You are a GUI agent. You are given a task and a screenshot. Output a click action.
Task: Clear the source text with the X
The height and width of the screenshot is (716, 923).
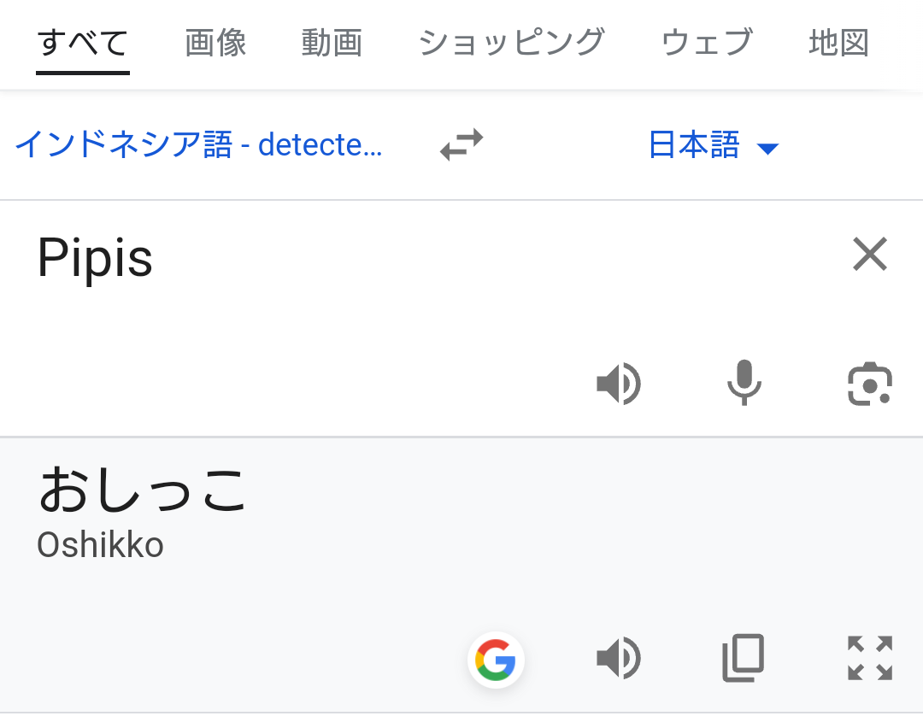click(x=870, y=255)
